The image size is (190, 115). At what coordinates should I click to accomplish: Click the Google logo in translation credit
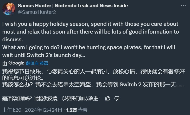coord(16,63)
